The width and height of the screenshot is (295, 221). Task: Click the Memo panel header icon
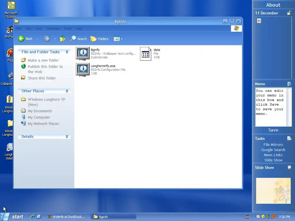pyautogui.click(x=289, y=84)
